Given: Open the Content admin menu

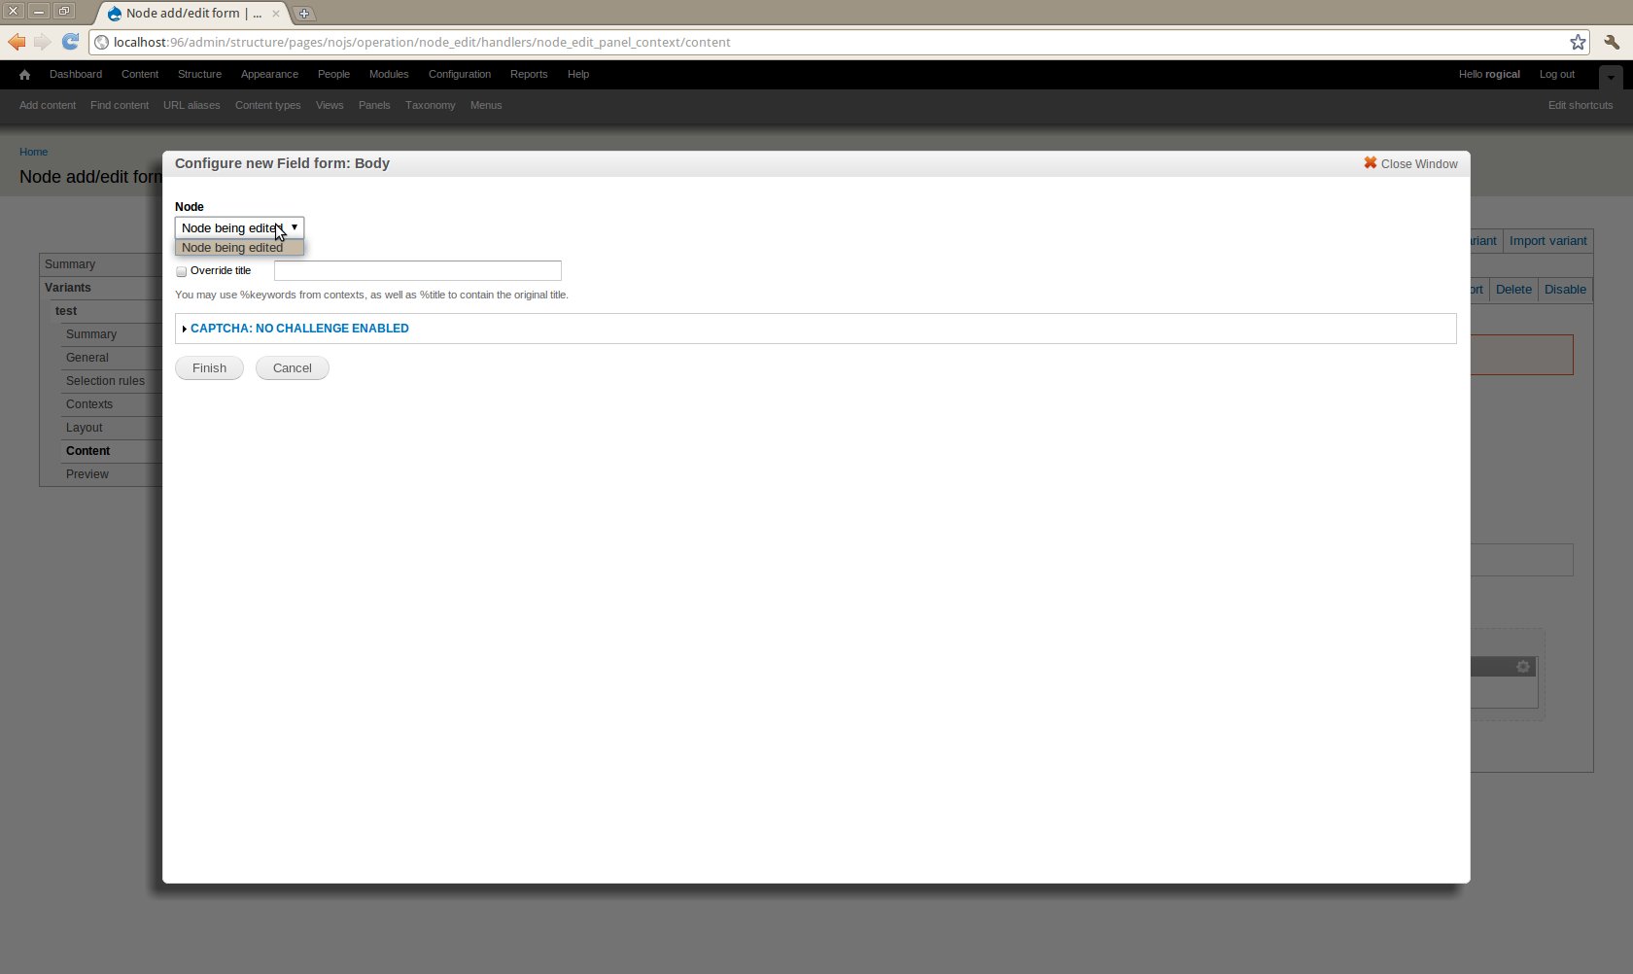Looking at the screenshot, I should [140, 74].
